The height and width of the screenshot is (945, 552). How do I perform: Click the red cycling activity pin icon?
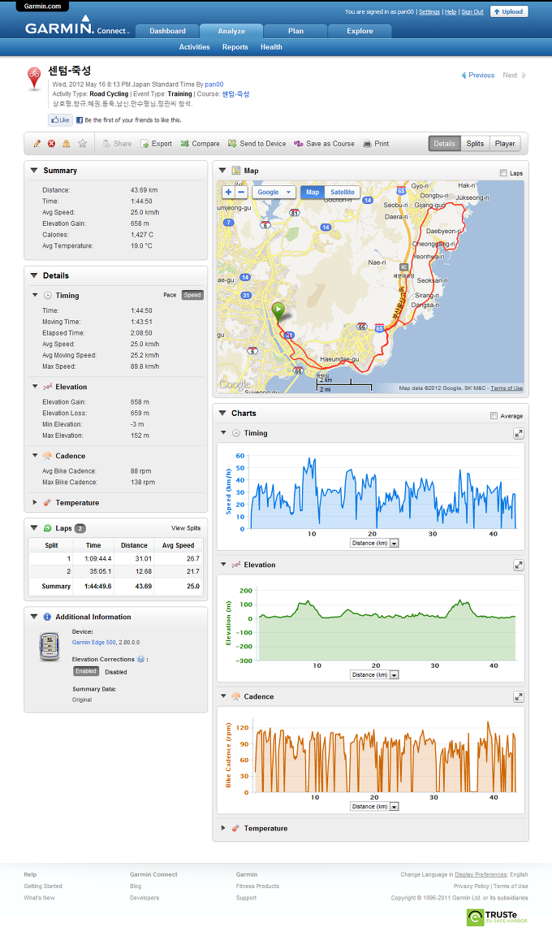[34, 79]
